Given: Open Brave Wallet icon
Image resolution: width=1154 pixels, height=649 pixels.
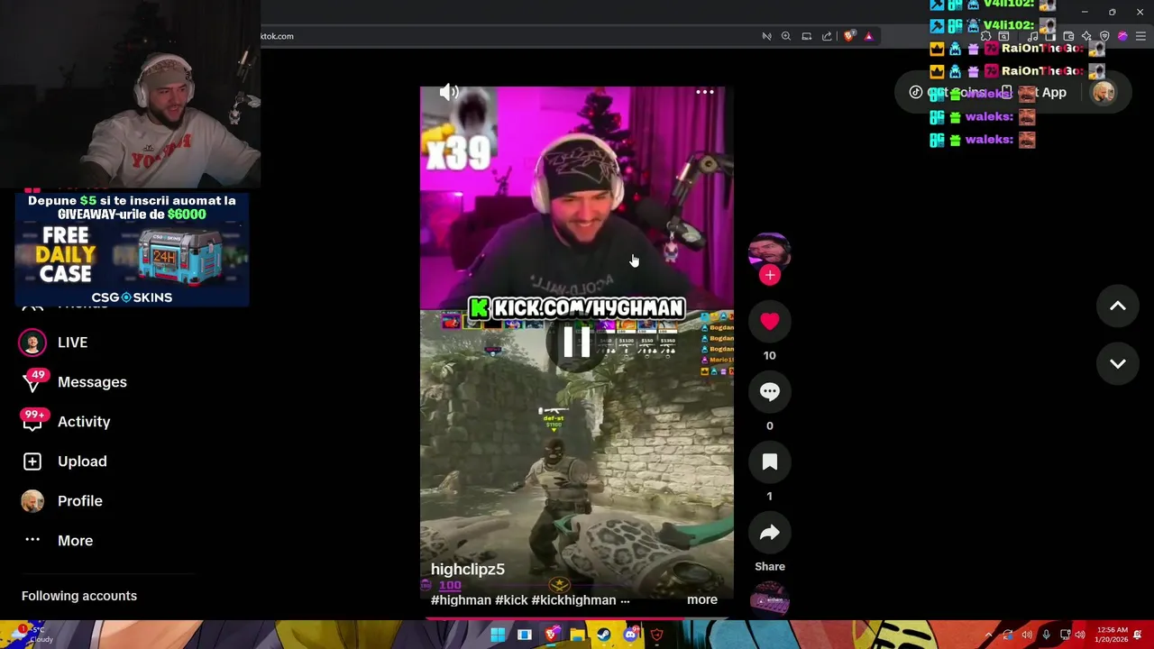Looking at the screenshot, I should (x=1068, y=36).
